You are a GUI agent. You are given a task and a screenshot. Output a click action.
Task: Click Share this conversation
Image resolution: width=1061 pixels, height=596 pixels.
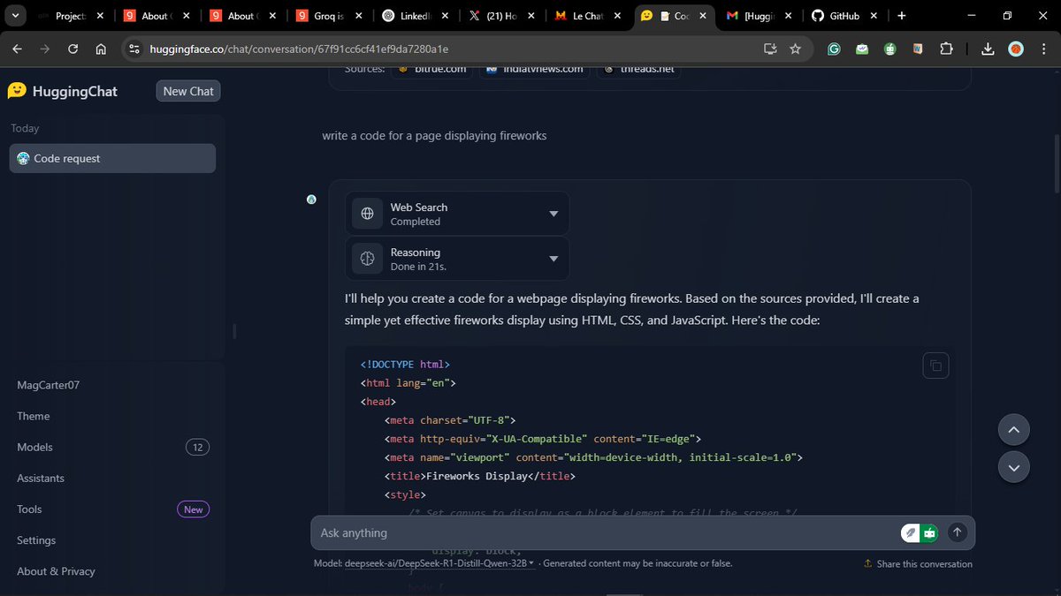pyautogui.click(x=918, y=563)
